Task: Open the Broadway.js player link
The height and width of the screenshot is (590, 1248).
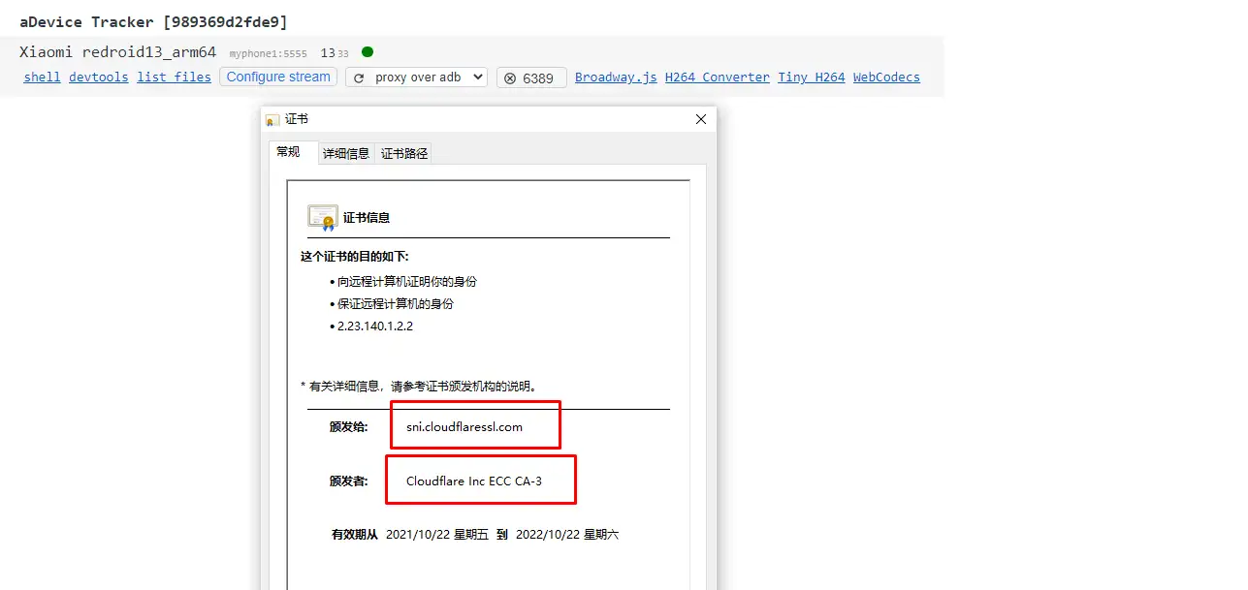Action: pyautogui.click(x=616, y=78)
